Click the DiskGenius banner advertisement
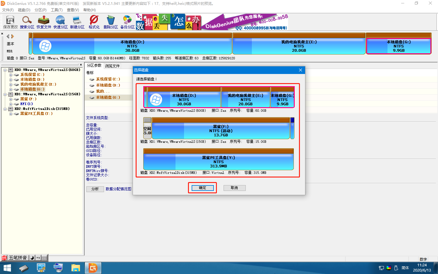The height and width of the screenshot is (274, 438). (x=212, y=22)
